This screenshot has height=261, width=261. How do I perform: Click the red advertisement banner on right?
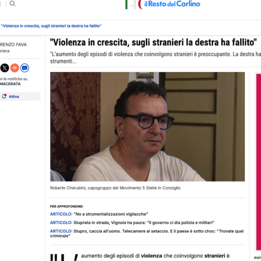258,162
